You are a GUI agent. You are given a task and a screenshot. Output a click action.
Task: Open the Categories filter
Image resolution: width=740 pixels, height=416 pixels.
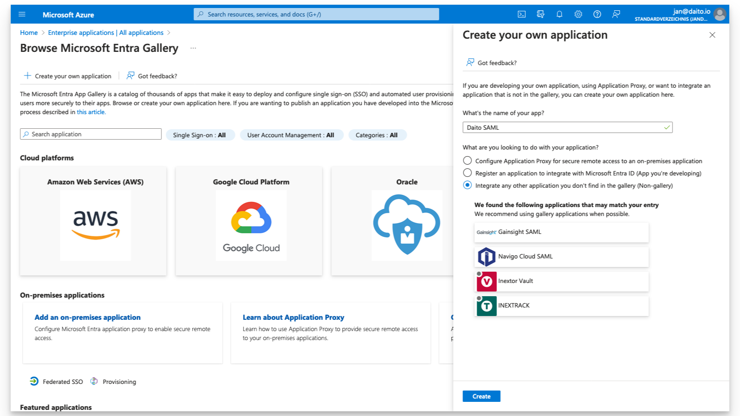[x=377, y=135]
